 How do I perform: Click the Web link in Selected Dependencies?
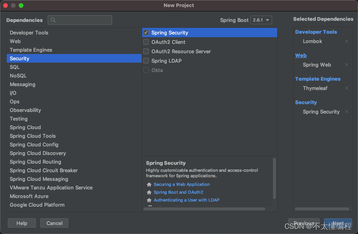click(x=301, y=55)
